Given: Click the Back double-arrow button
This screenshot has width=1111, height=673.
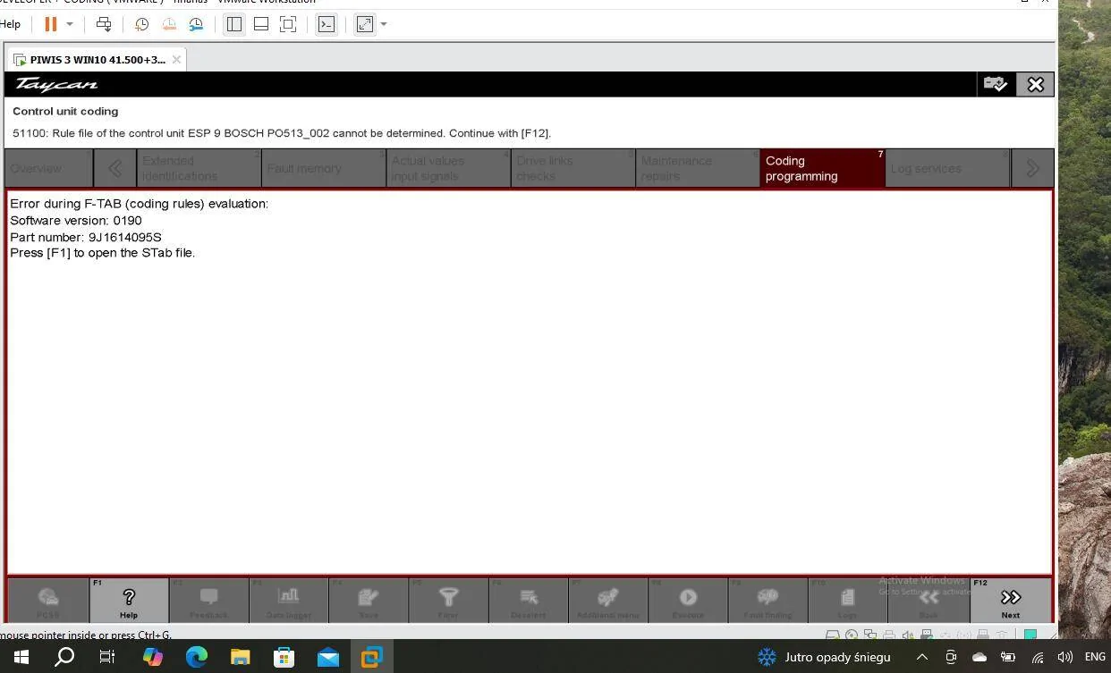Looking at the screenshot, I should [929, 600].
